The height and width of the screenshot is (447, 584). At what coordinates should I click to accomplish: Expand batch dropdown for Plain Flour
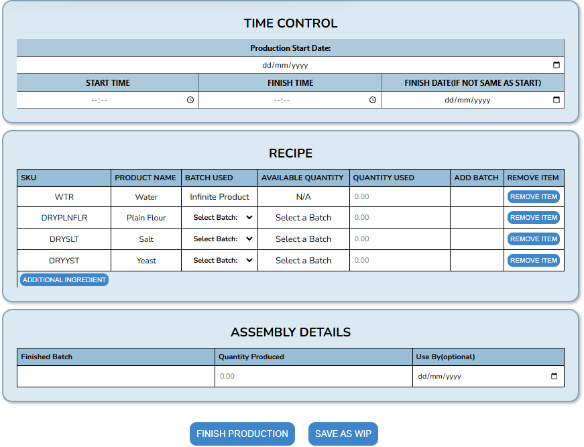[x=220, y=218]
